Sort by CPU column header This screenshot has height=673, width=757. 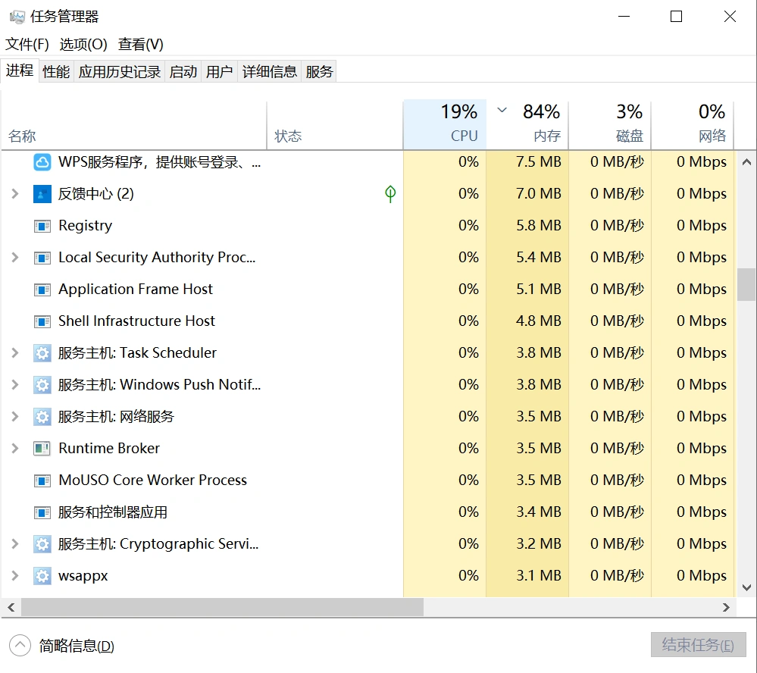coord(445,124)
